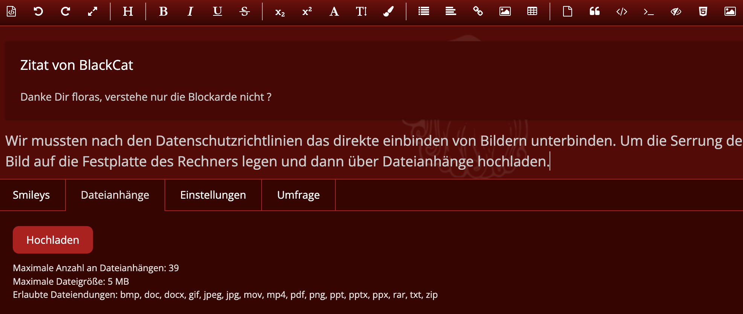Viewport: 743px width, 314px height.
Task: Switch to the Smileys tab
Action: (x=32, y=195)
